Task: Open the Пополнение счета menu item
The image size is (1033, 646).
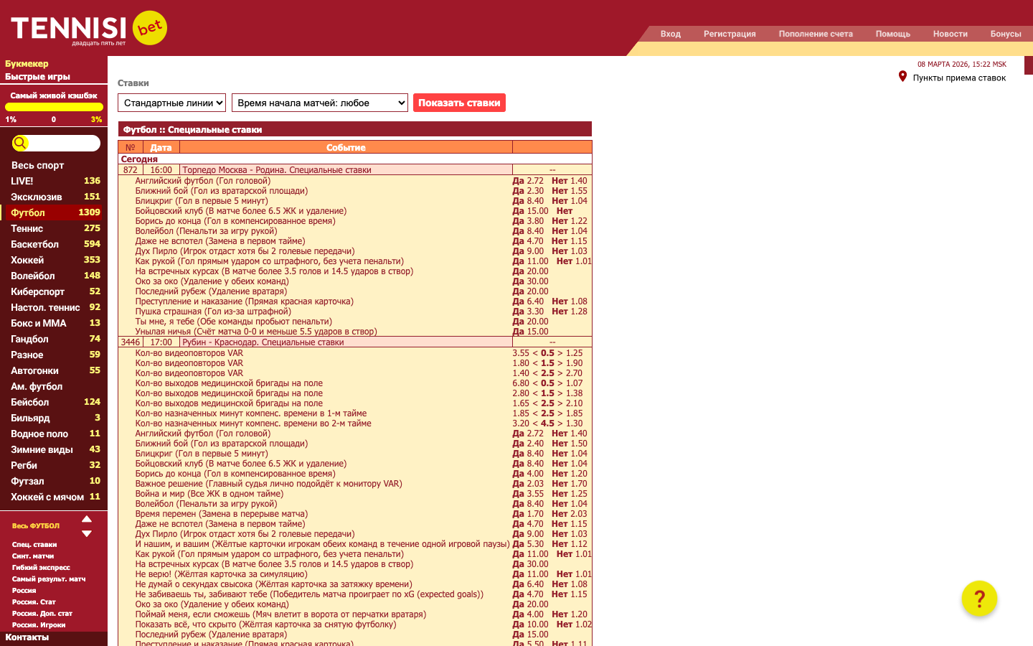Action: [x=816, y=34]
